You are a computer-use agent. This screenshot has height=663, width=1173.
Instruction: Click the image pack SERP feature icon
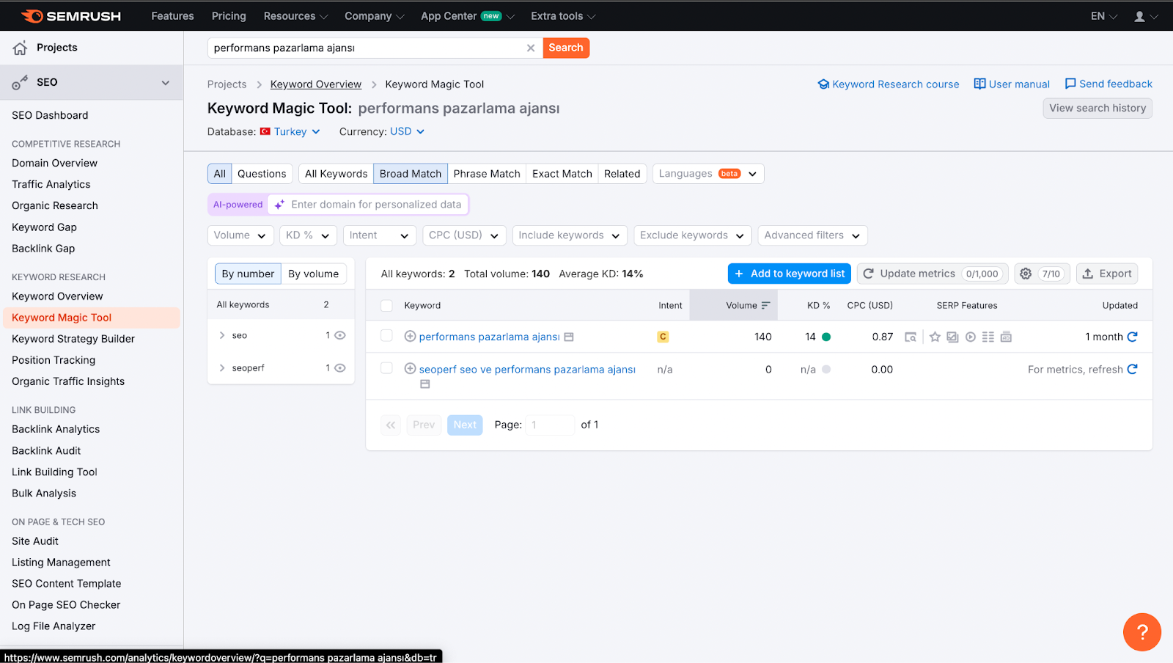pyautogui.click(x=952, y=337)
